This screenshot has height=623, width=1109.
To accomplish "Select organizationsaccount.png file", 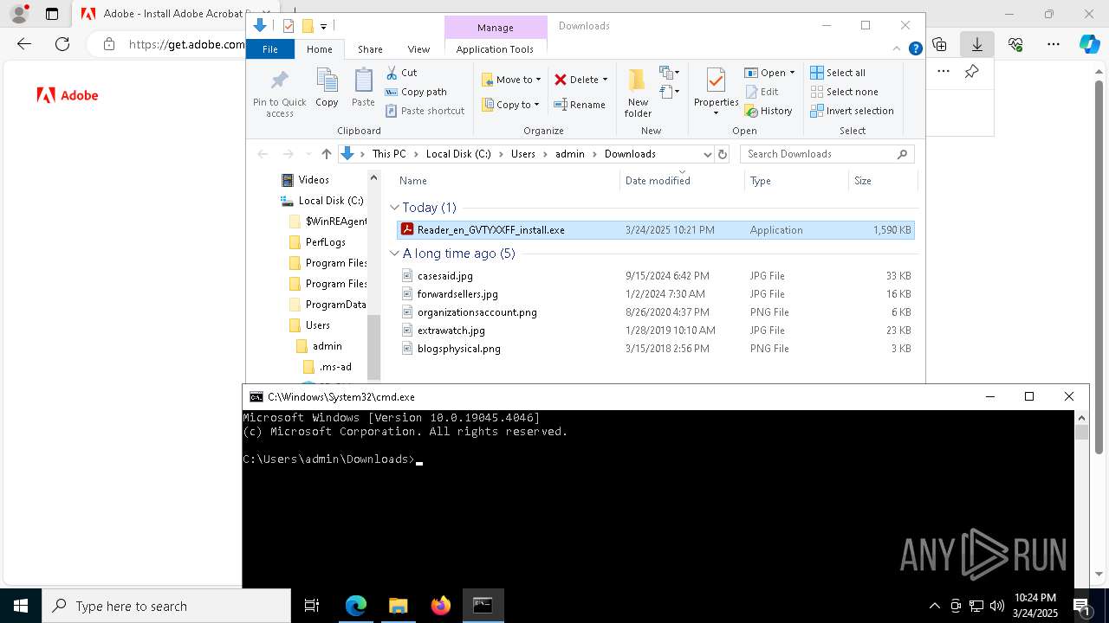I will [655, 312].
